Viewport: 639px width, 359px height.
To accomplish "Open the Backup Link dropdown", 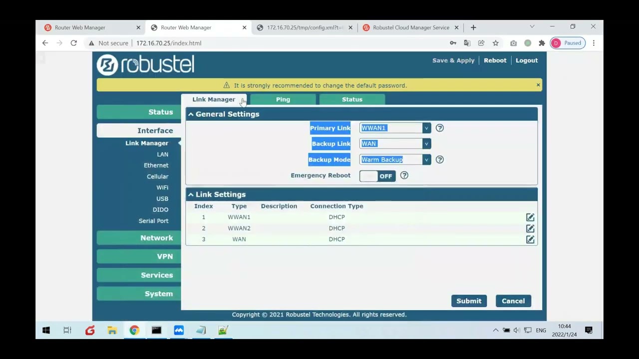I will [x=426, y=144].
